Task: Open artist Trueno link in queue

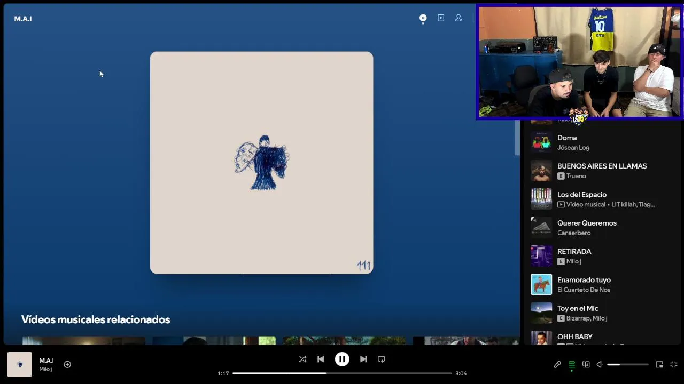Action: (x=576, y=176)
